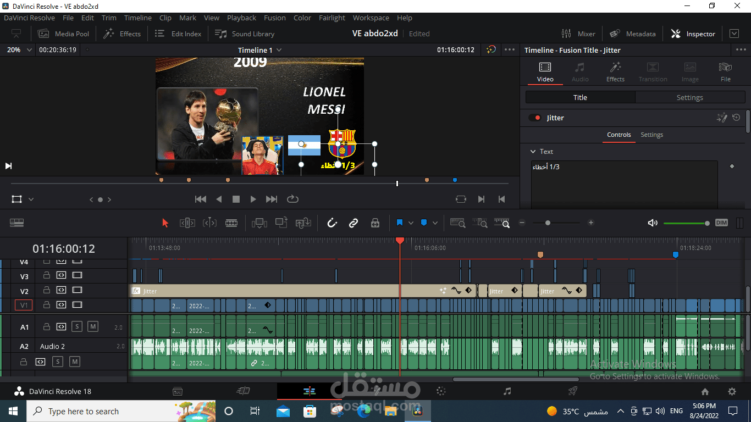Toggle the Linked Selection chain icon
Image resolution: width=751 pixels, height=422 pixels.
point(354,223)
